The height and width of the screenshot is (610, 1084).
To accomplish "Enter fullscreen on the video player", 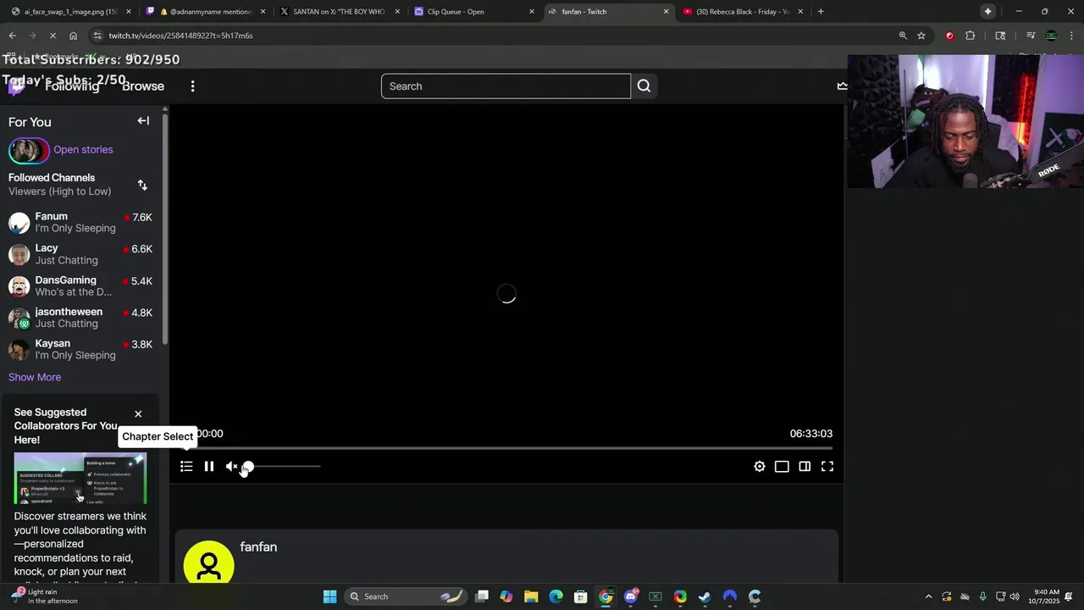I will coord(827,466).
